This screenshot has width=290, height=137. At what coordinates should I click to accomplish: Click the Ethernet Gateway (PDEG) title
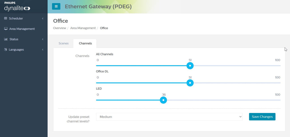coord(98,7)
